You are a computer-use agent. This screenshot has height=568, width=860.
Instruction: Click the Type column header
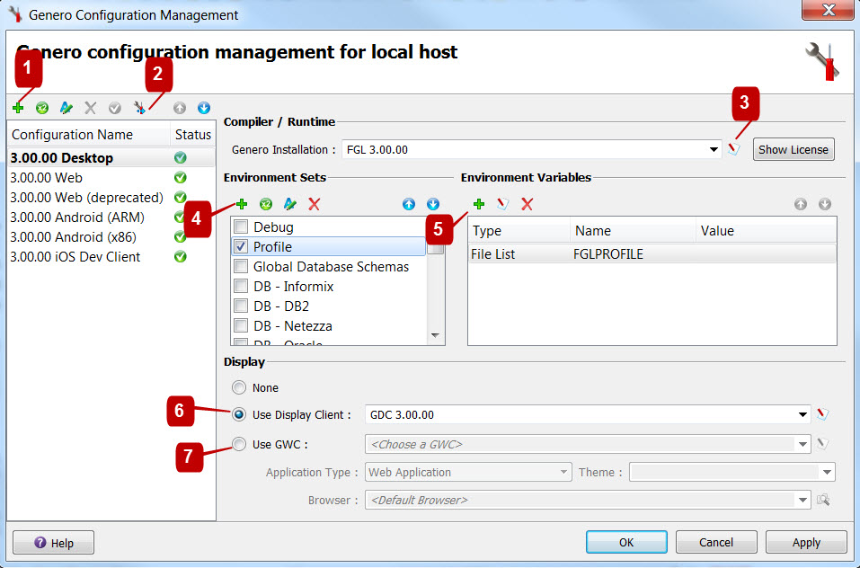pos(519,231)
